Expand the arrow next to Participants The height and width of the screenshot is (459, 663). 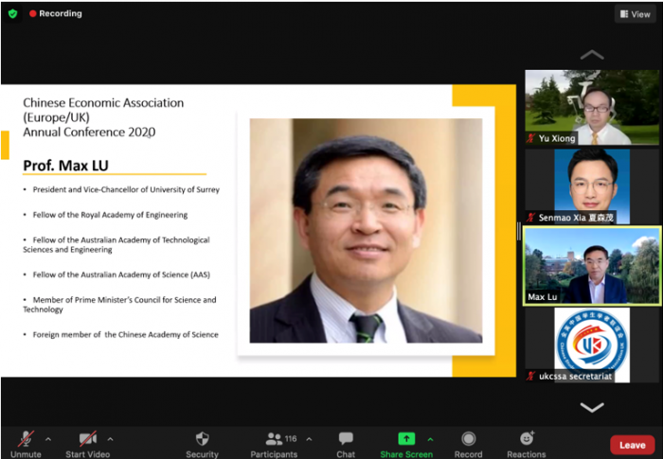(x=309, y=439)
